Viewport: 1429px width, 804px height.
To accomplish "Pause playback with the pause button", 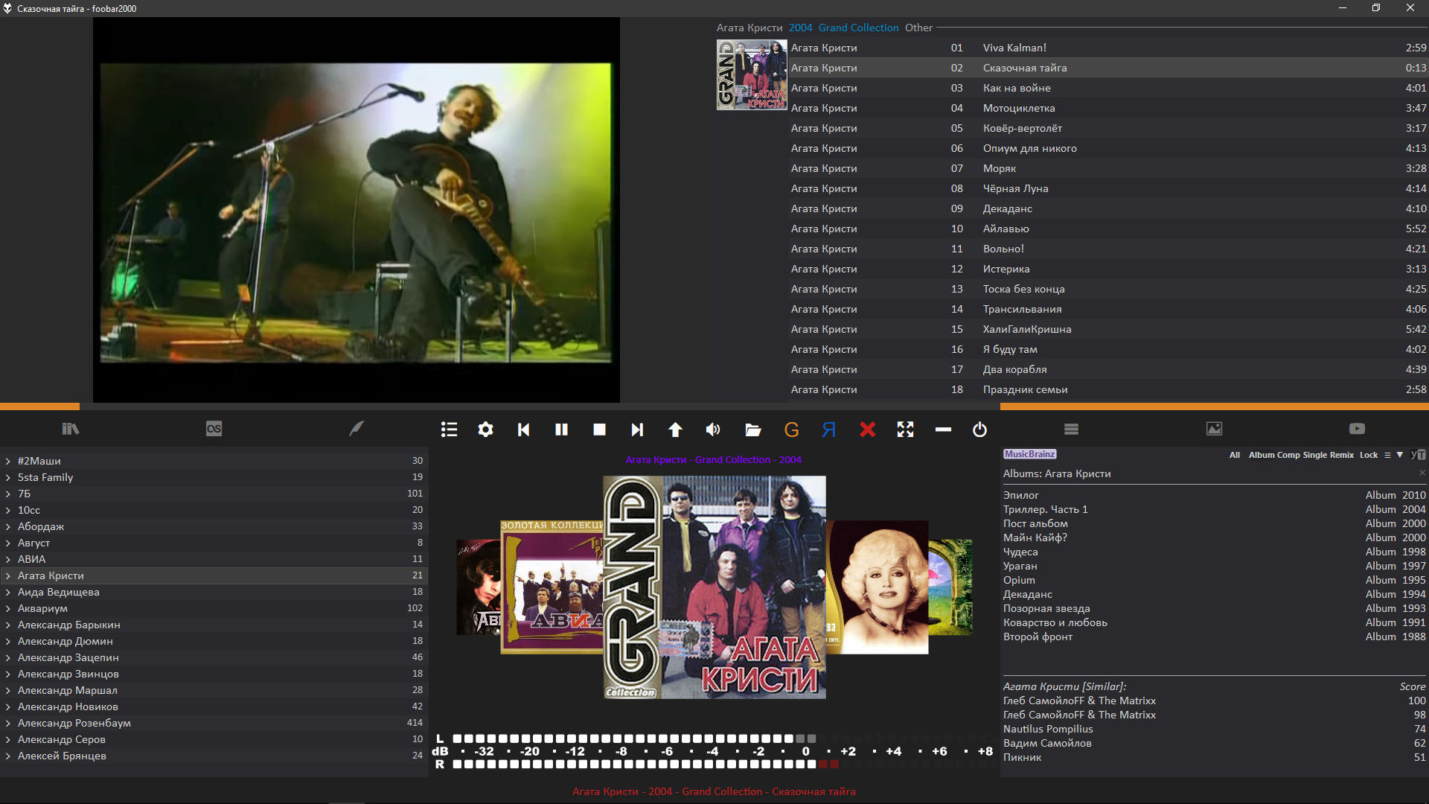I will [x=561, y=430].
